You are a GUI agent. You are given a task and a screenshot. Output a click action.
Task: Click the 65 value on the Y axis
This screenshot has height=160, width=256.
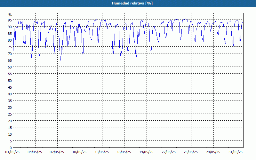point(10,60)
